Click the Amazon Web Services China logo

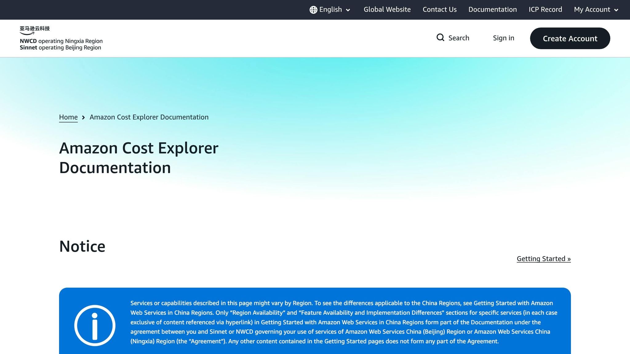(61, 38)
